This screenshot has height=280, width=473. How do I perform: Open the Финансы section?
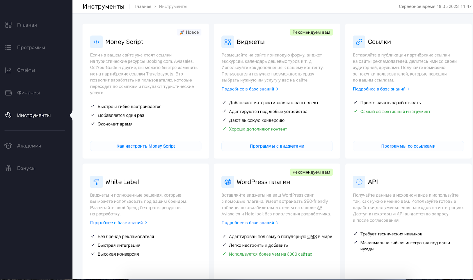pos(28,93)
